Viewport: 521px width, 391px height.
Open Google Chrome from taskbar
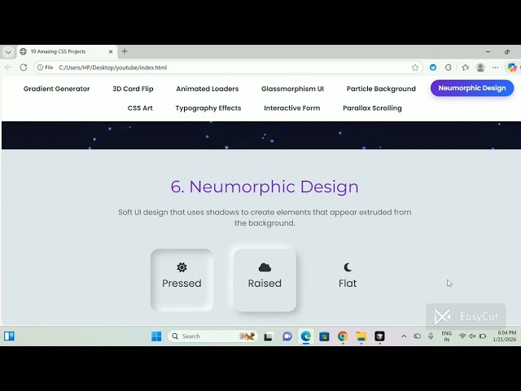coord(343,336)
